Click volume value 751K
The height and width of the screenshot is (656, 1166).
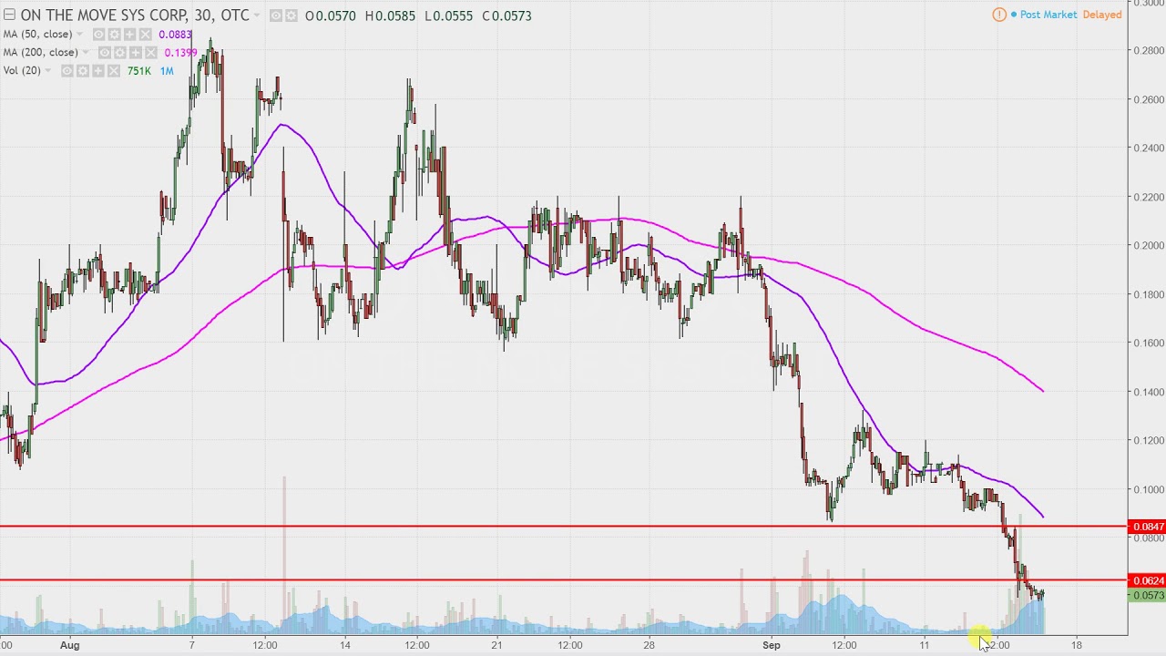point(139,71)
